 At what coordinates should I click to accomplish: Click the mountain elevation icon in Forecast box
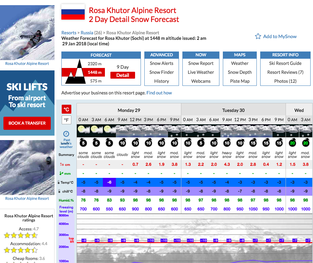75,72
